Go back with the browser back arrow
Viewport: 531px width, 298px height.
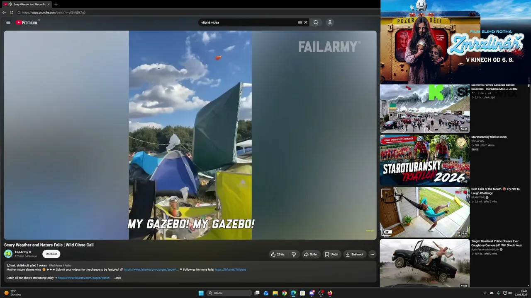click(4, 12)
